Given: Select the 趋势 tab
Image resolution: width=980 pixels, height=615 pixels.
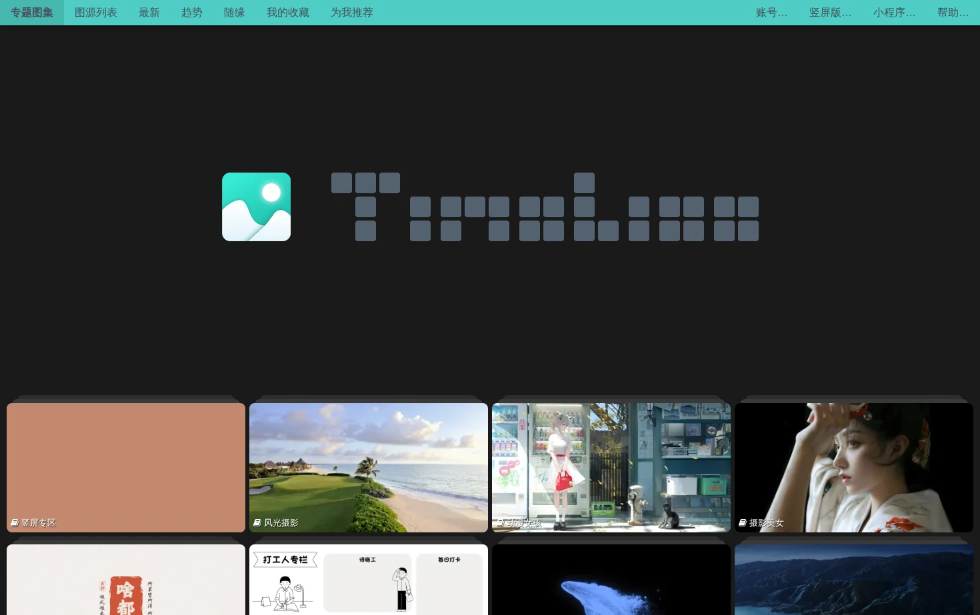Looking at the screenshot, I should click(x=192, y=13).
